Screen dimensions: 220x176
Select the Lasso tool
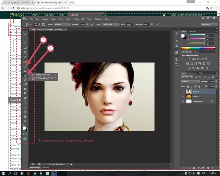pos(25,43)
